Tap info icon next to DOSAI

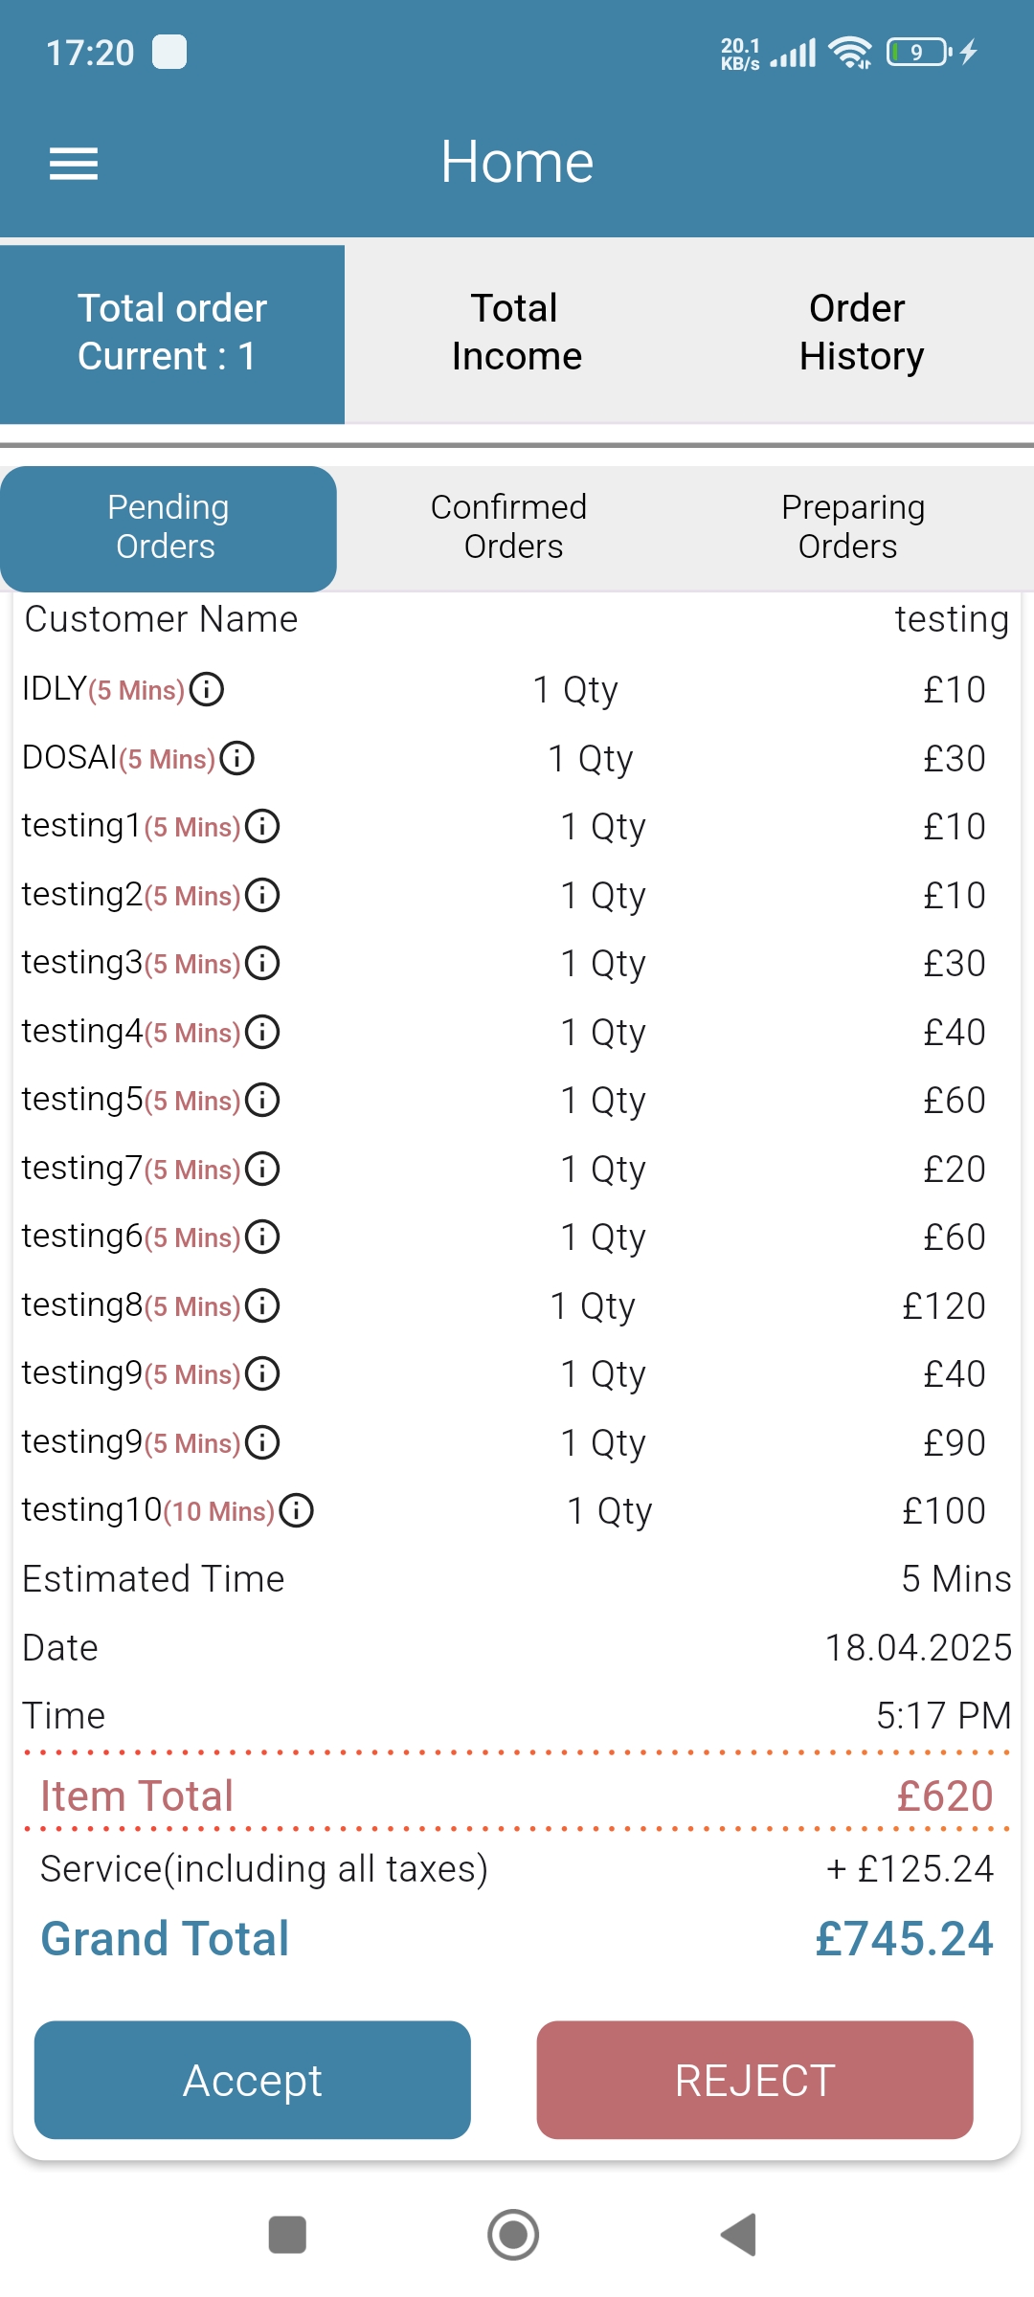237,758
